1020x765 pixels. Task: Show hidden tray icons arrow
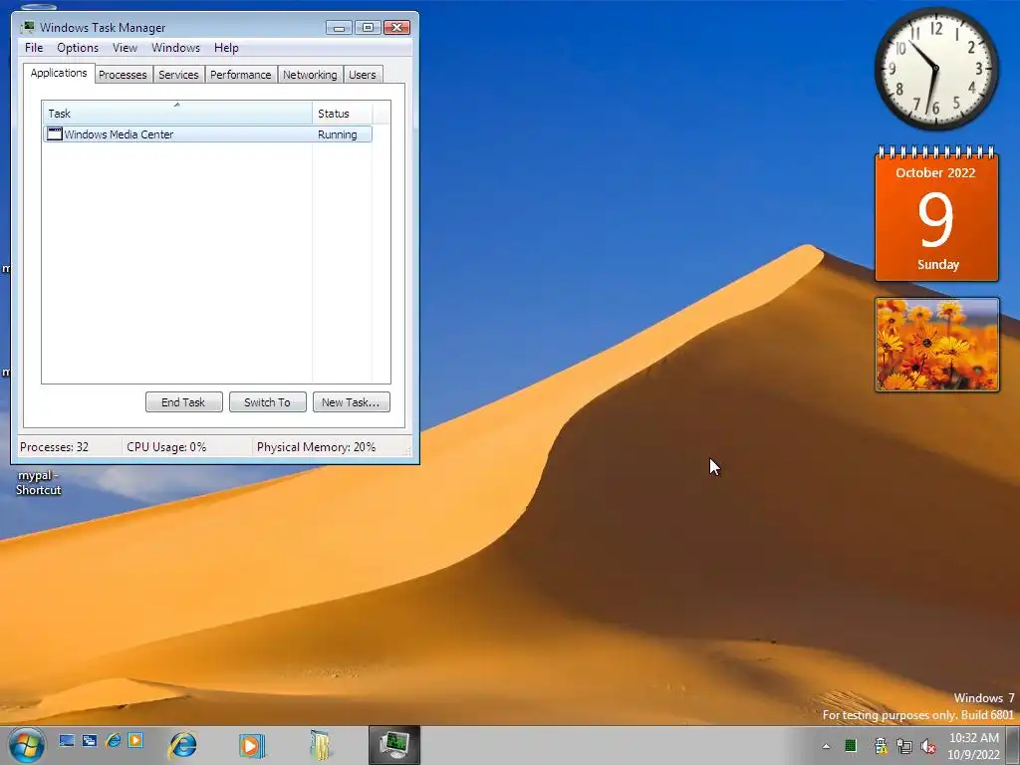[x=826, y=747]
